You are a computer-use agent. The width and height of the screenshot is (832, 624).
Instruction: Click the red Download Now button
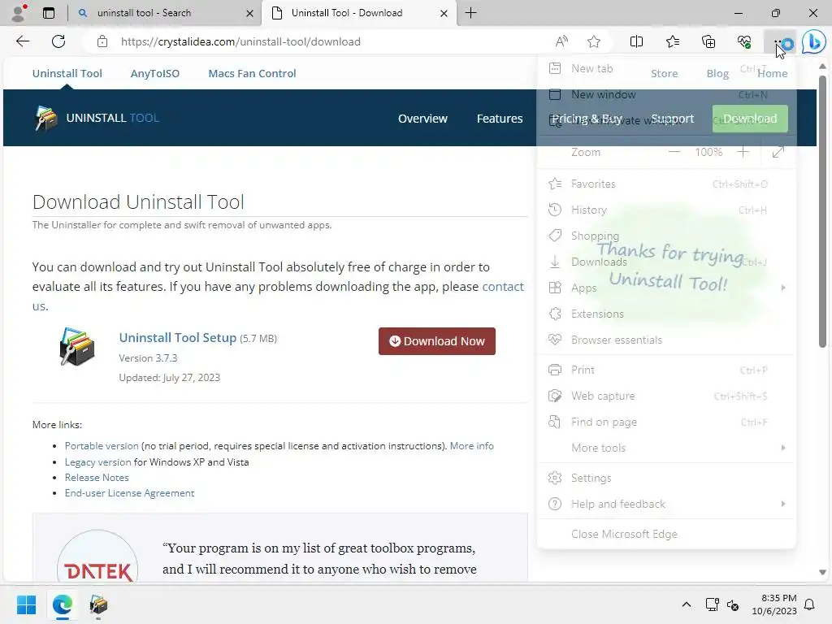click(436, 341)
